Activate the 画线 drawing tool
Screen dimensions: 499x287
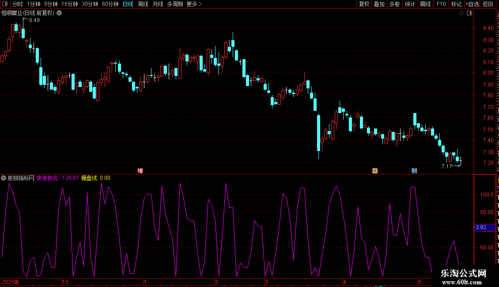click(x=425, y=4)
